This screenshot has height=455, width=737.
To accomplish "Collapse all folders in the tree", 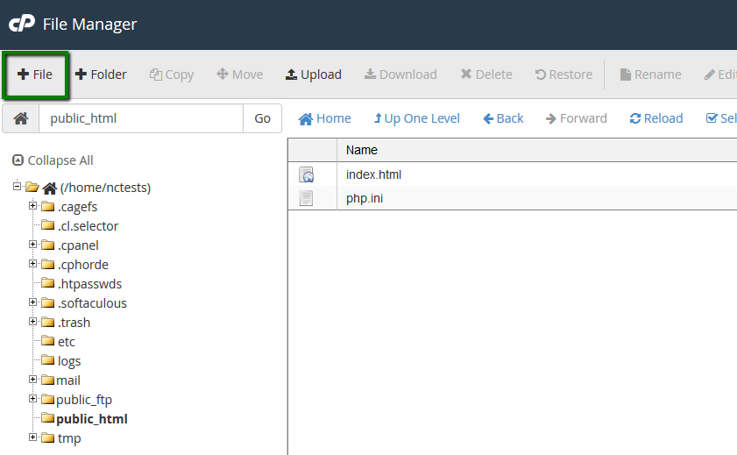I will click(53, 160).
